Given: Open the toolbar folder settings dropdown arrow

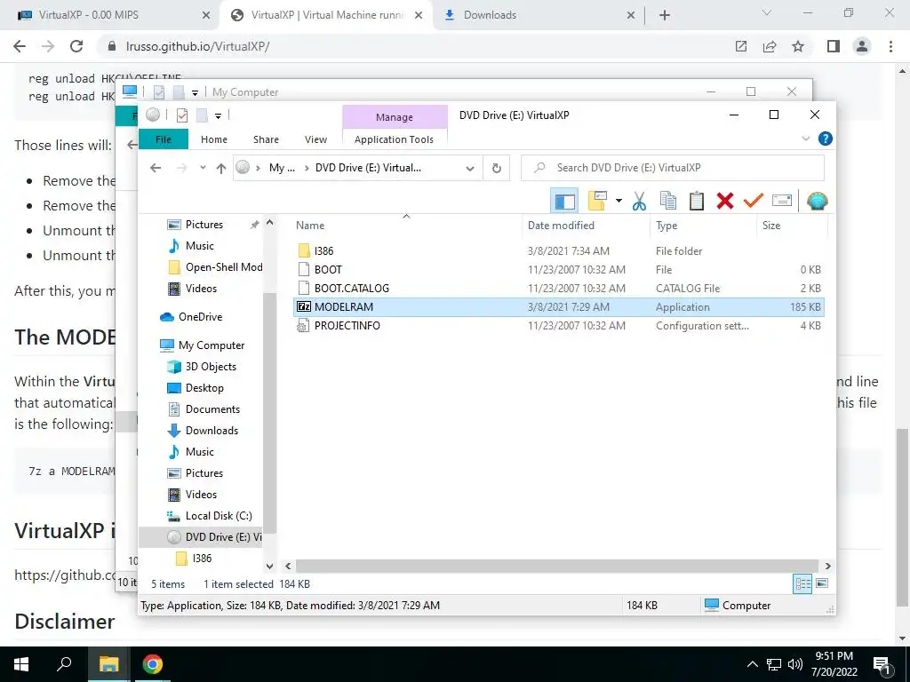Looking at the screenshot, I should [x=619, y=202].
